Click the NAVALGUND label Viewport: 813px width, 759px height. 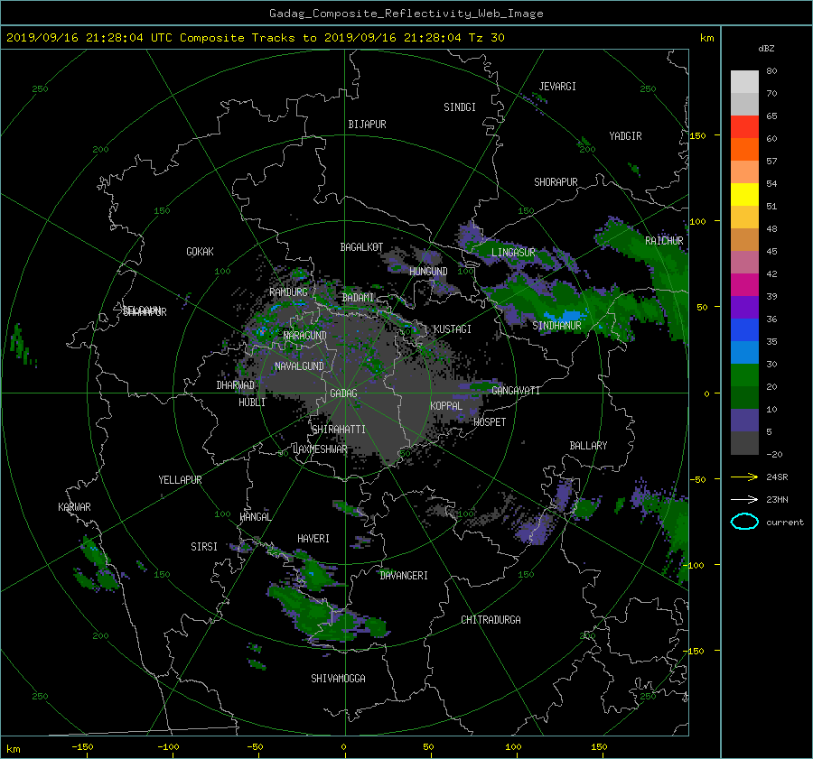click(299, 366)
